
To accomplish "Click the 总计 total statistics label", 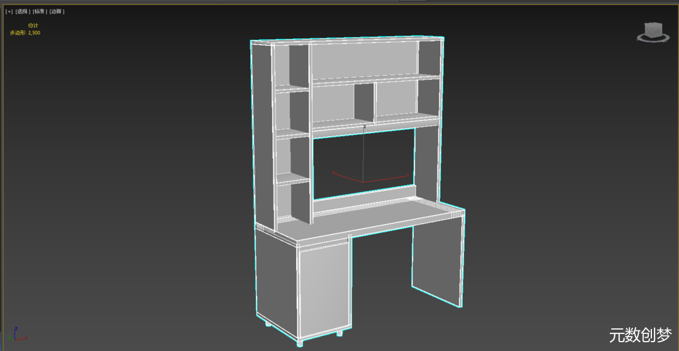I will click(x=33, y=26).
